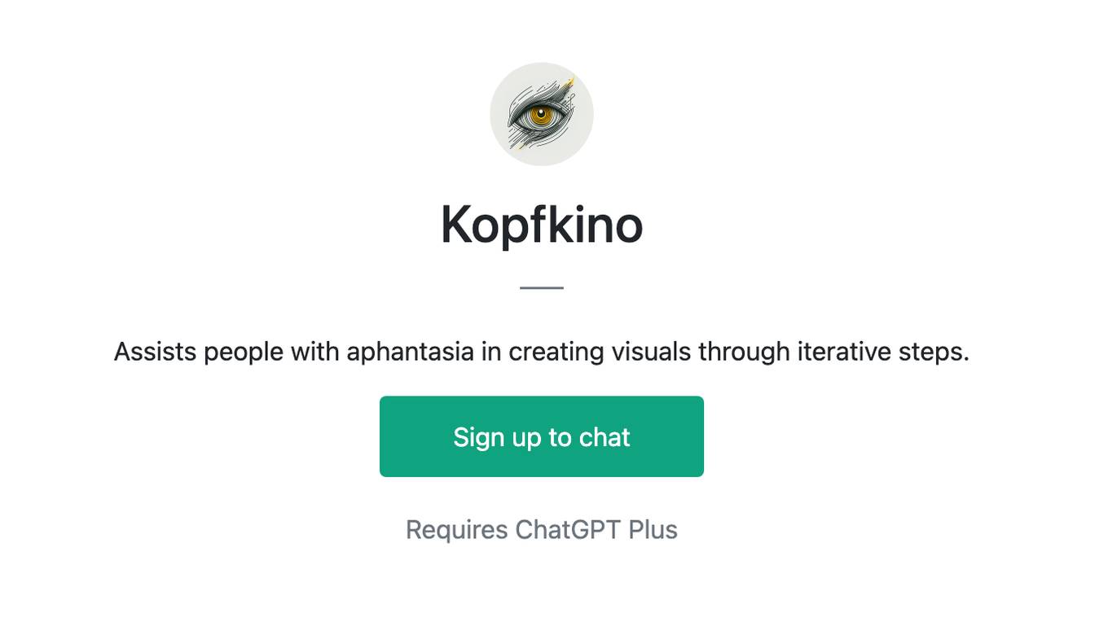The height and width of the screenshot is (622, 1108).
Task: Click the word 'through' in the description
Action: pos(744,352)
